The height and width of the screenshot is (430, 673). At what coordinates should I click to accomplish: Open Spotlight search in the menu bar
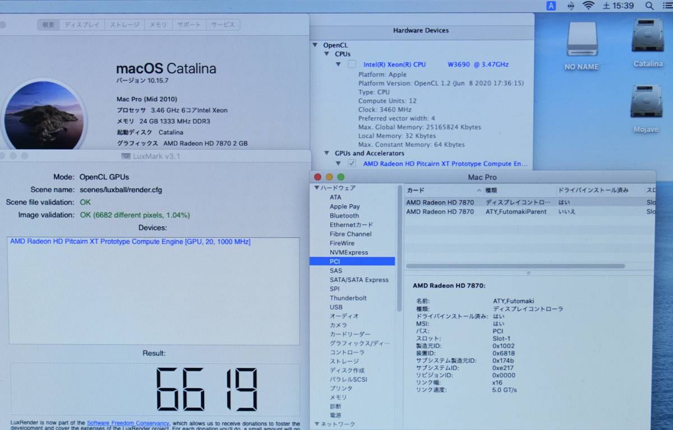point(648,6)
